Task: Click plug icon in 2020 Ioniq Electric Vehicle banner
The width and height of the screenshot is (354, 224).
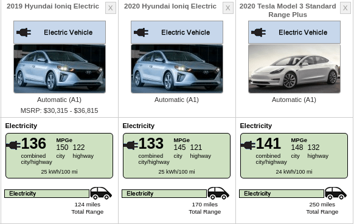Action: click(141, 32)
